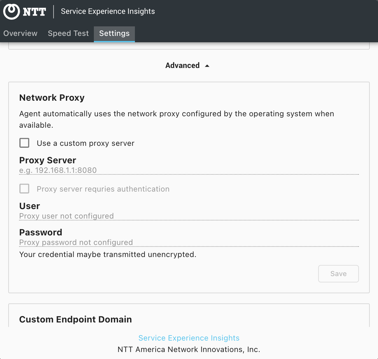Switch to the Overview tab
This screenshot has width=378, height=359.
[x=20, y=33]
